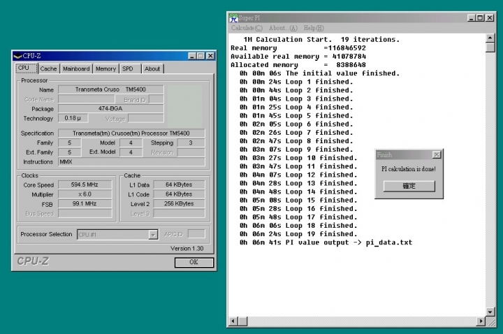This screenshot has height=334, width=503.
Task: Click the vertical scrollbar thumb in Super PI
Action: point(490,48)
